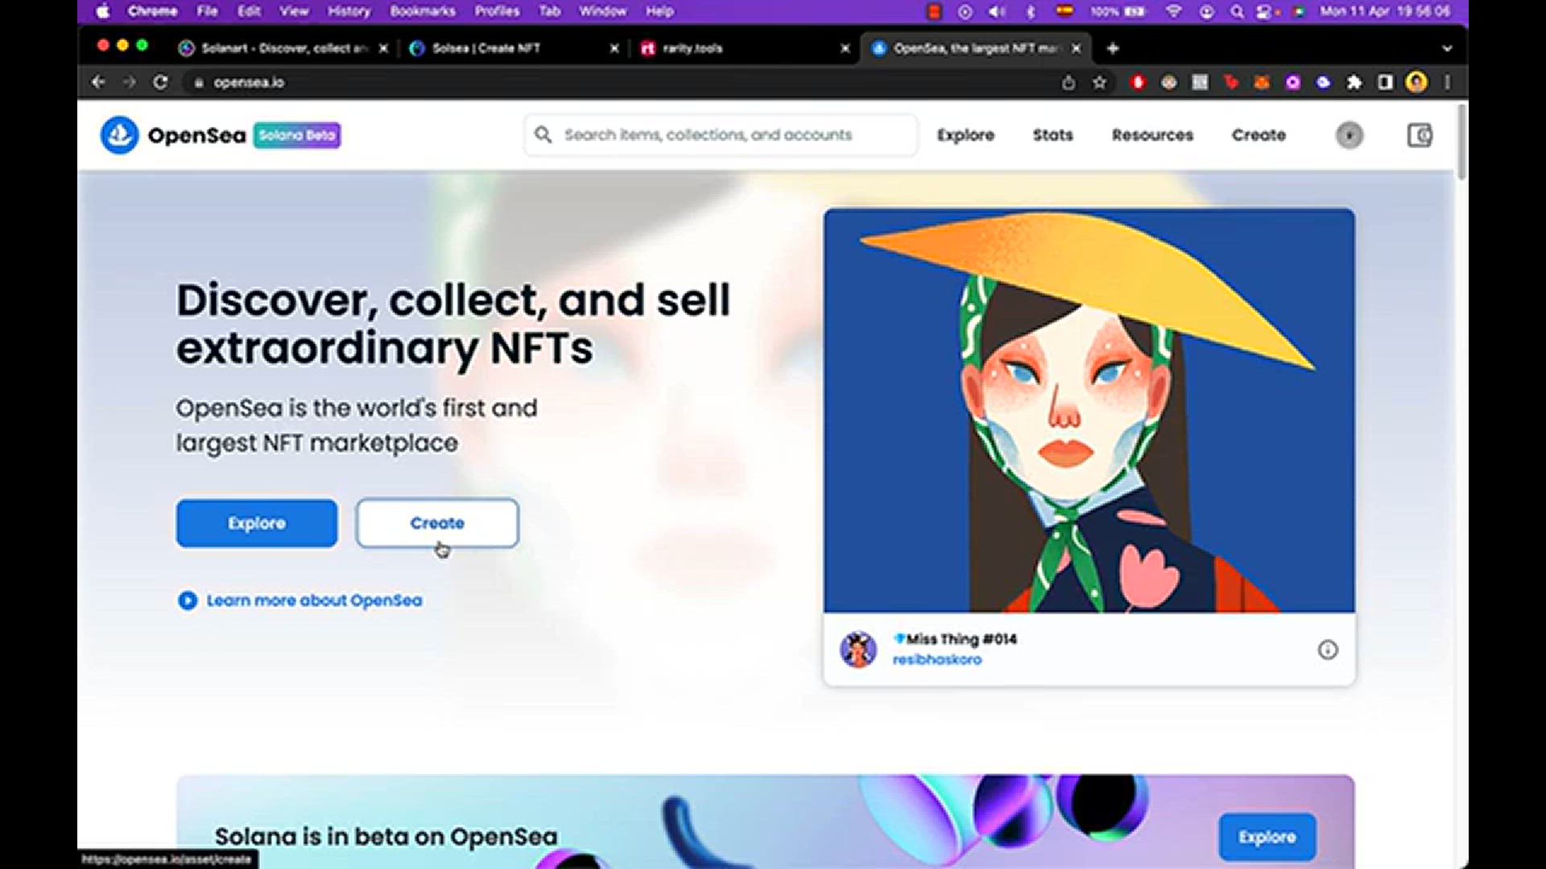Open the Explore nav menu
1546x869 pixels.
[x=965, y=135]
